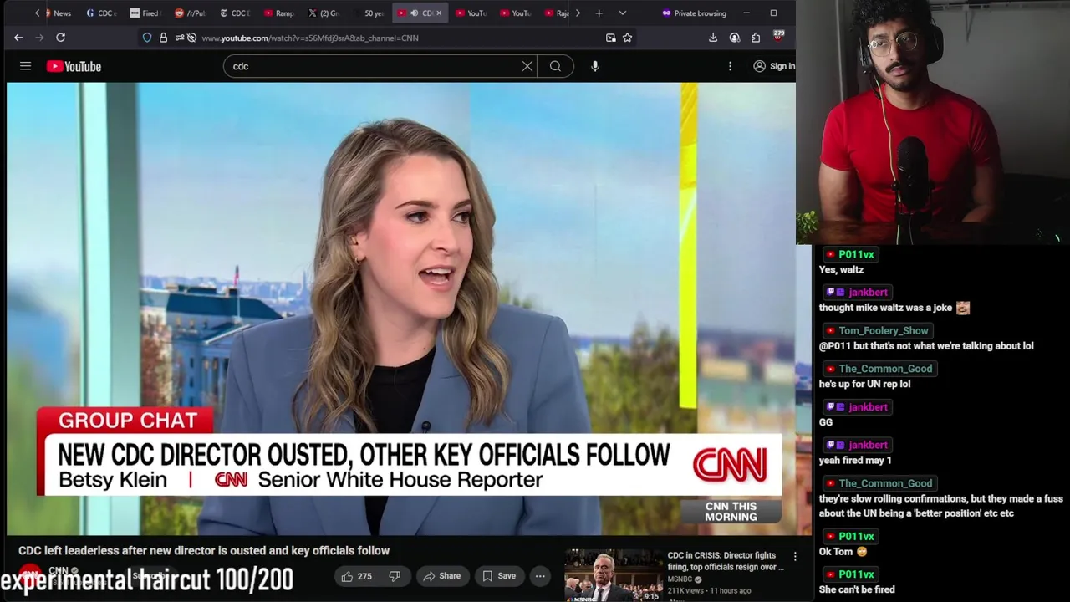The image size is (1070, 602).
Task: Like the video with thumbs up
Action: click(x=356, y=576)
